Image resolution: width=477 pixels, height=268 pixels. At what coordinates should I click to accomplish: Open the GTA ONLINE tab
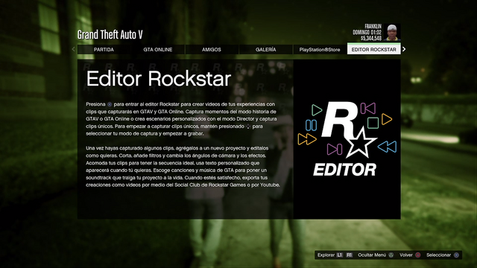click(x=157, y=50)
